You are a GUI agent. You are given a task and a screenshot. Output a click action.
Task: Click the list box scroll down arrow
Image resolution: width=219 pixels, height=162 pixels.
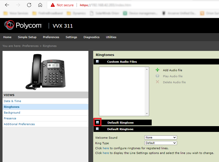[x=147, y=114]
